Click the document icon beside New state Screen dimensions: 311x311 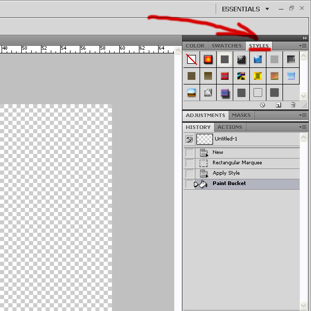(x=204, y=153)
